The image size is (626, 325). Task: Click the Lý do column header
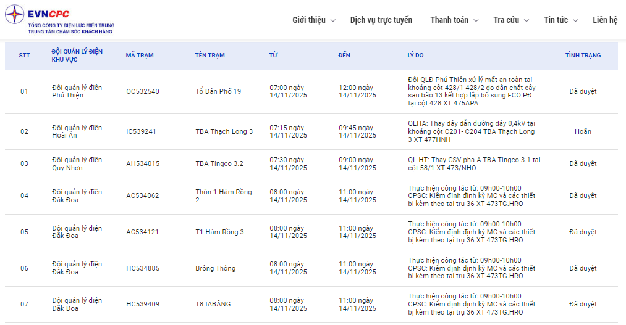click(415, 56)
